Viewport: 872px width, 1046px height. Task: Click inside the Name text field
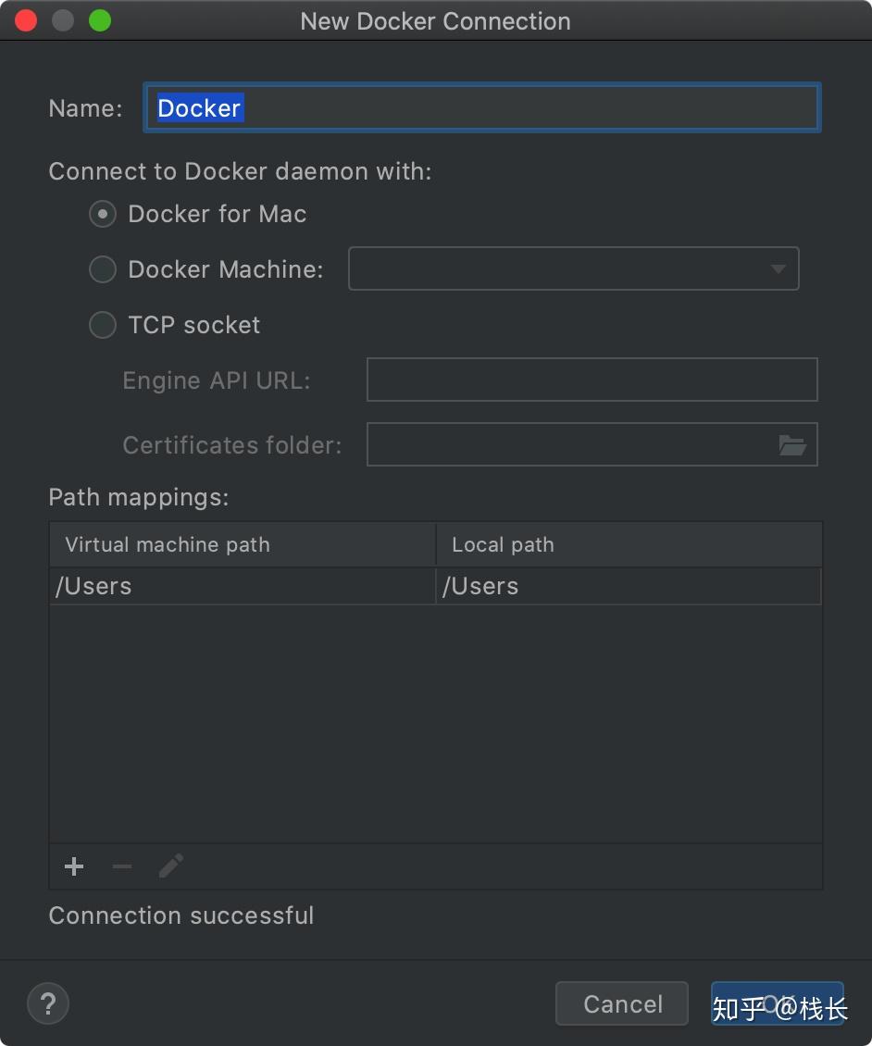pos(481,107)
